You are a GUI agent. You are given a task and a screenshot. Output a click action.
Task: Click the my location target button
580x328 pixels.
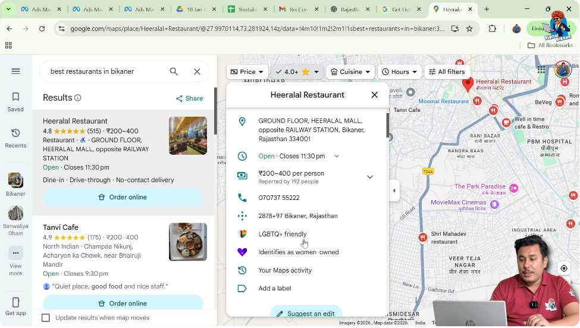point(564,268)
